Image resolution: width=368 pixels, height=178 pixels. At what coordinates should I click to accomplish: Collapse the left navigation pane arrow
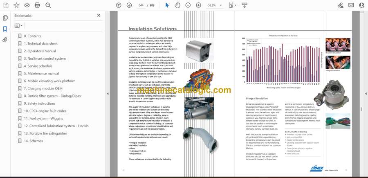pos(108,94)
